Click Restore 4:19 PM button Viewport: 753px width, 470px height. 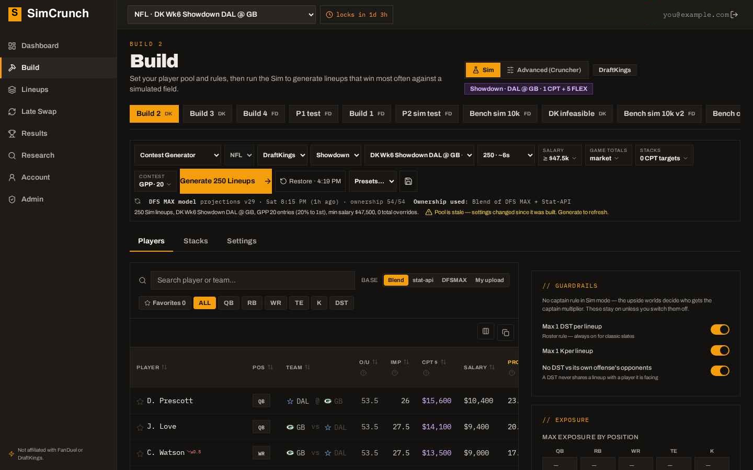[x=310, y=181]
